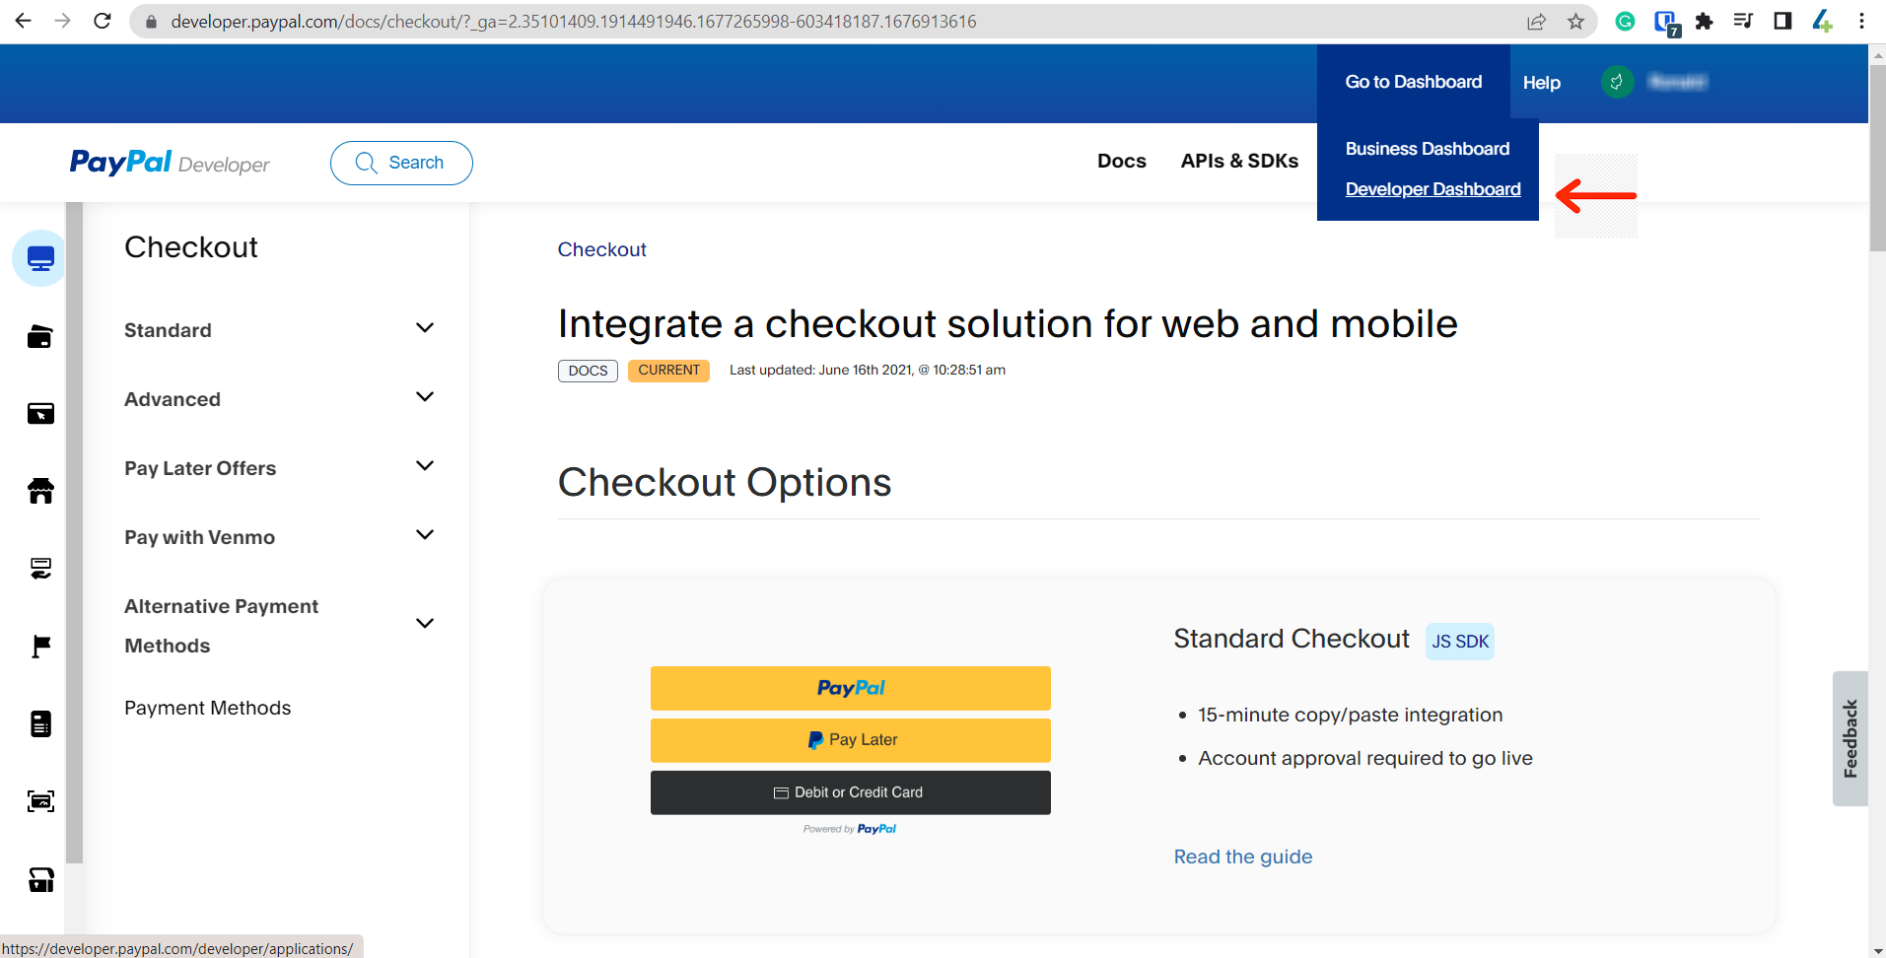This screenshot has height=958, width=1886.
Task: Expand the Pay Later Offers chevron
Action: pos(425,466)
